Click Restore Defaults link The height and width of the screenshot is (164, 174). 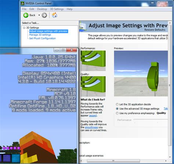click(x=155, y=30)
